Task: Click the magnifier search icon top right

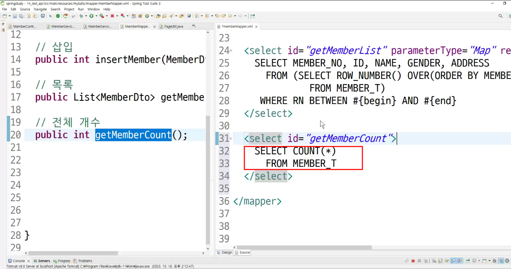Action: pyautogui.click(x=501, y=16)
